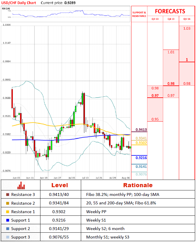The width and height of the screenshot is (196, 242).
Task: Click the 0.95 forecast value in Q3 13
Action: (155, 119)
